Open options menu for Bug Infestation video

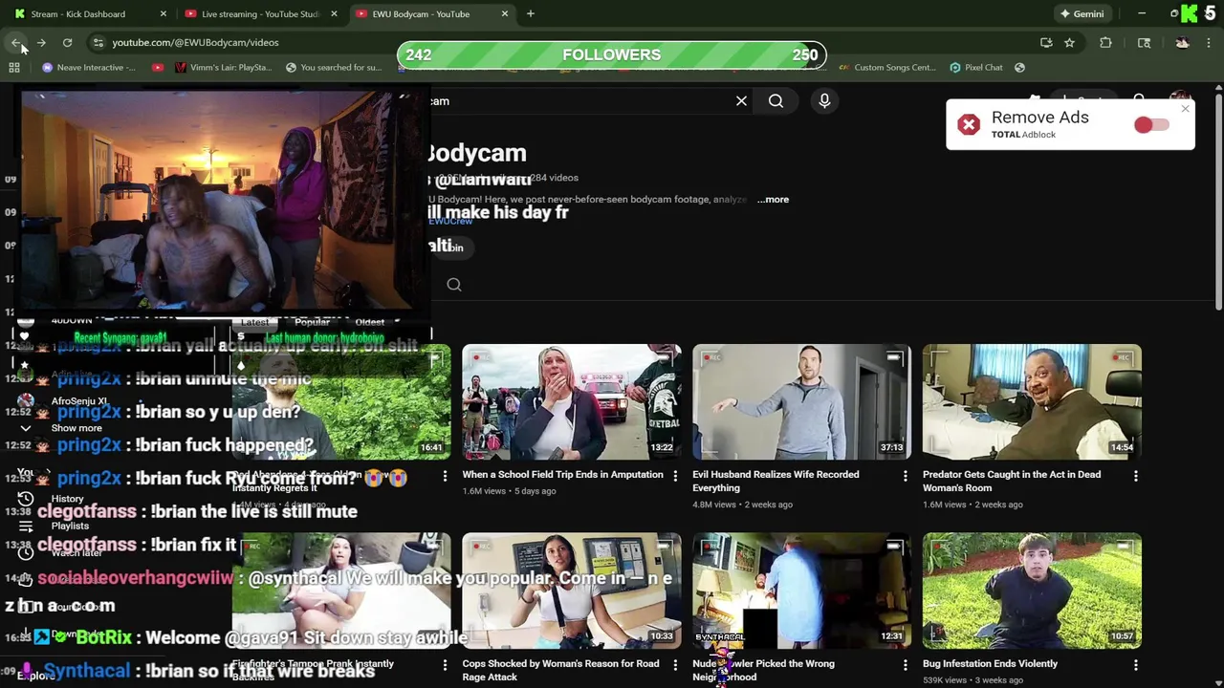(1135, 664)
